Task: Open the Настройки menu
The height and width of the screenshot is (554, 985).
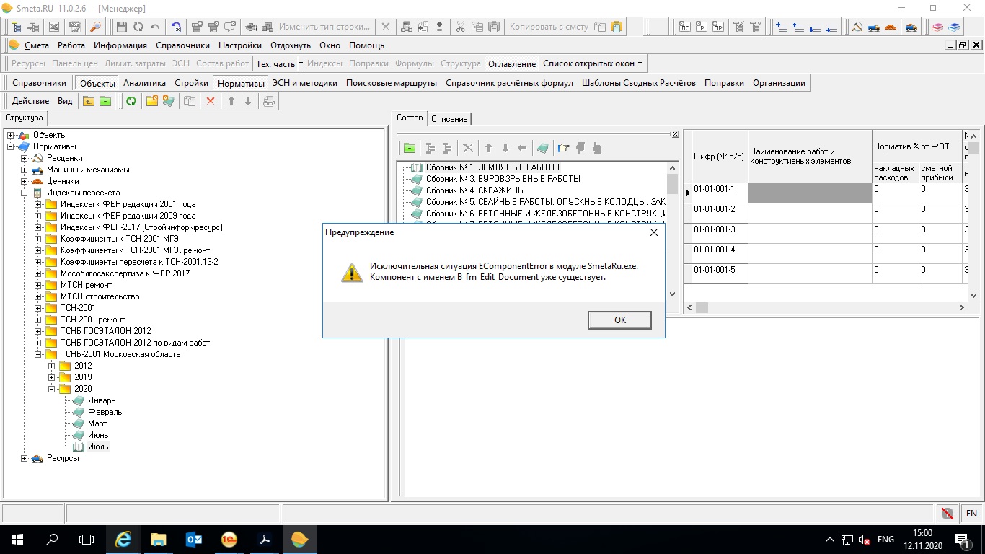Action: pyautogui.click(x=240, y=45)
